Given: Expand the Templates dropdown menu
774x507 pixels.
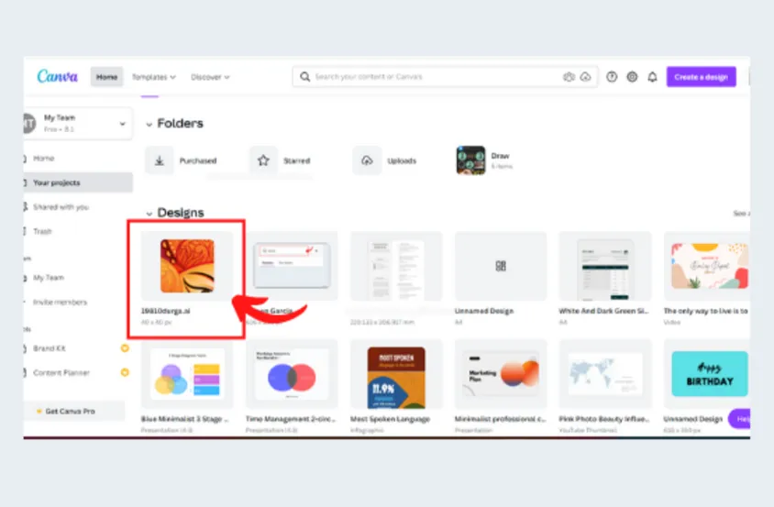Looking at the screenshot, I should (153, 77).
